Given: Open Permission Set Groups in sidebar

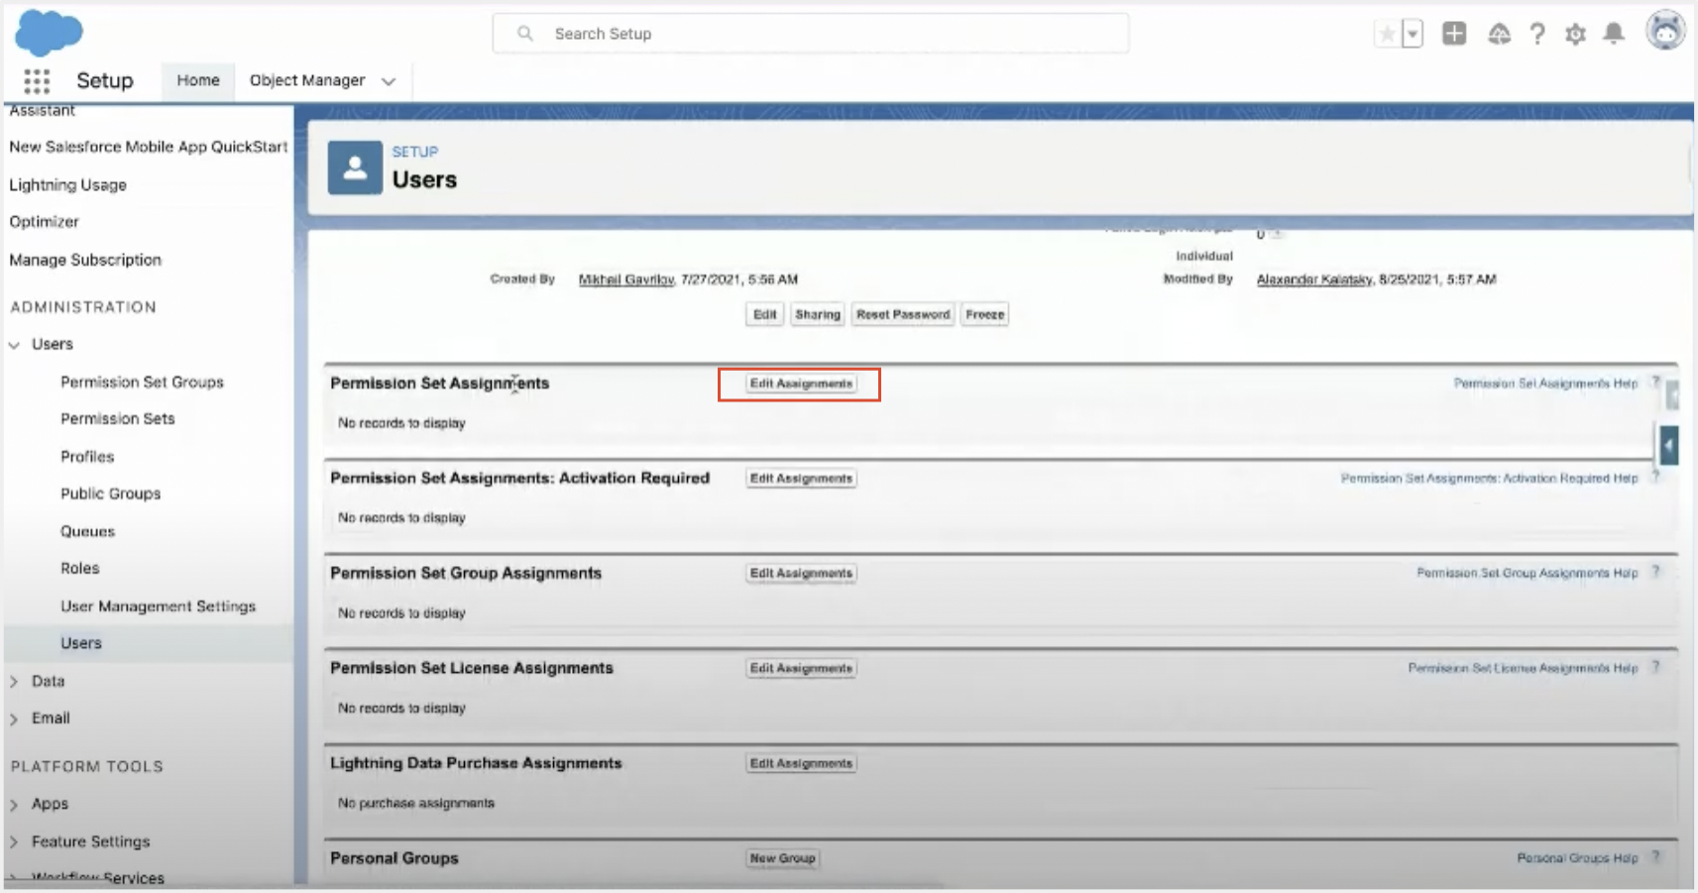Looking at the screenshot, I should click(x=142, y=383).
